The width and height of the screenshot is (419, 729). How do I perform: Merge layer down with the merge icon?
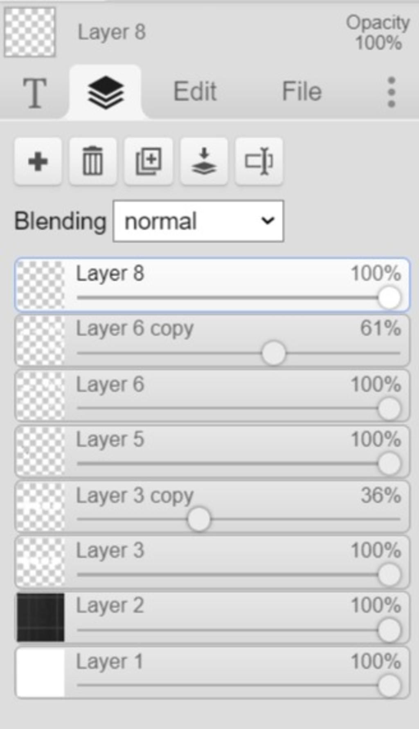(204, 162)
